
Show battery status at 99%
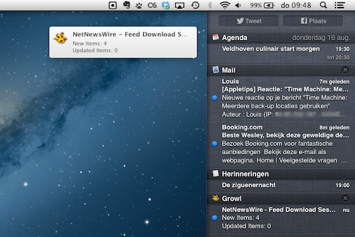point(262,5)
